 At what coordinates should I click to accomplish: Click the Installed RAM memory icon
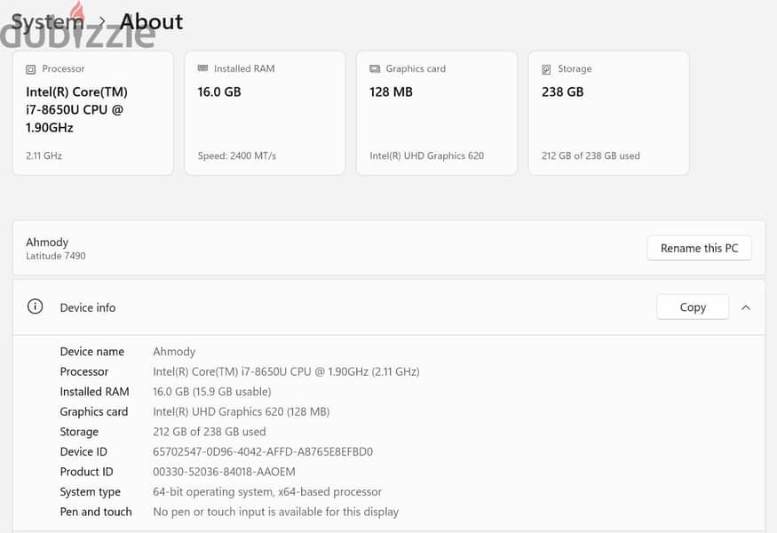tap(202, 68)
